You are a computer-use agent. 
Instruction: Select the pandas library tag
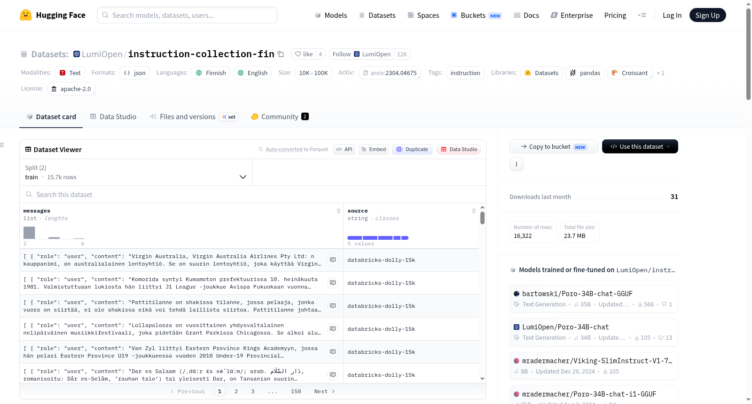click(585, 73)
